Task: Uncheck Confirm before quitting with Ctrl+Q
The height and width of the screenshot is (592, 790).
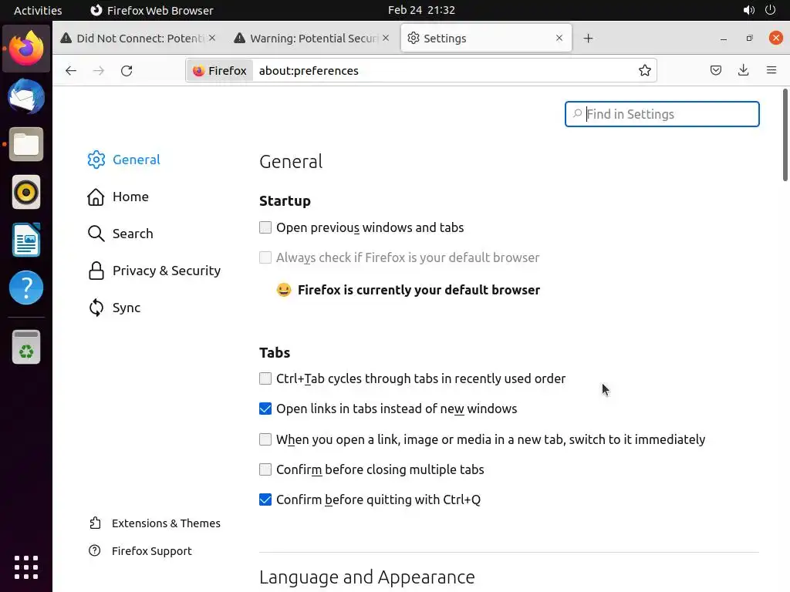Action: click(265, 499)
